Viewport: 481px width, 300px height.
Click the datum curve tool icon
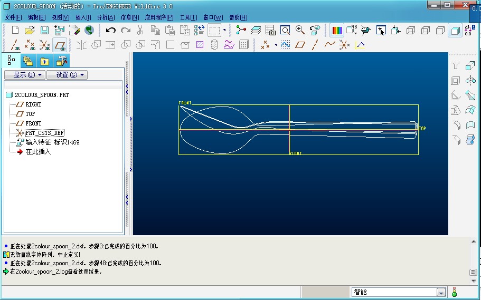(x=330, y=45)
